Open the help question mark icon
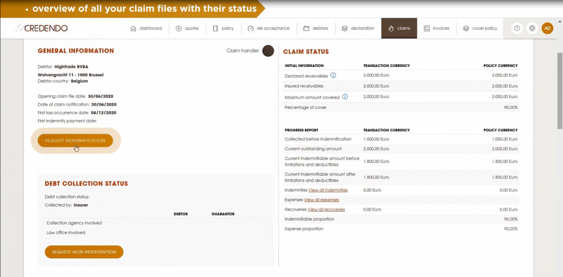 pos(517,28)
